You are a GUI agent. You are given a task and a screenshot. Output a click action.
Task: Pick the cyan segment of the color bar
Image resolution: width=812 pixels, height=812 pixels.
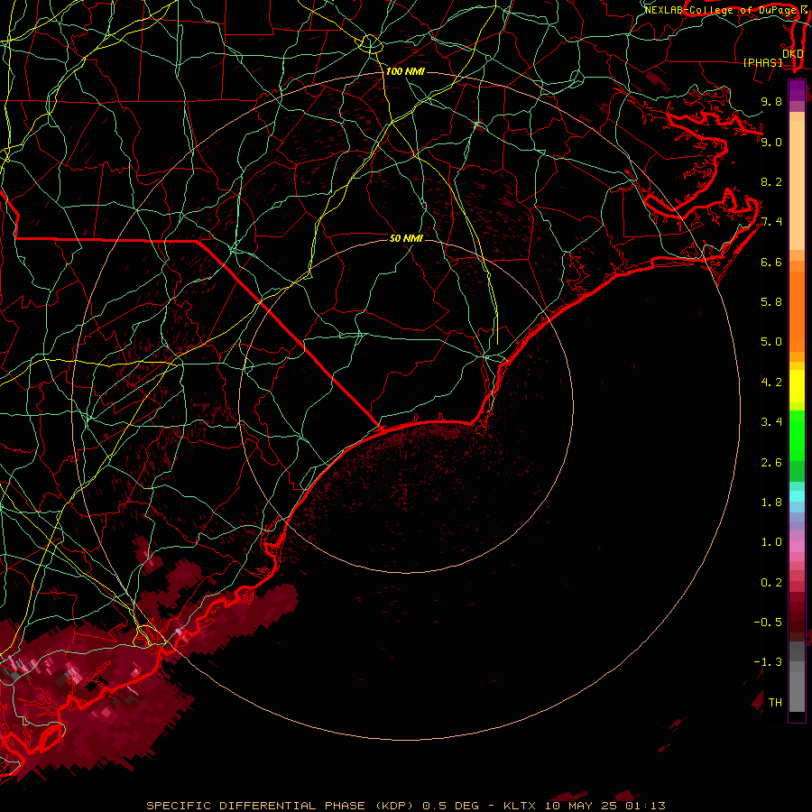click(797, 496)
